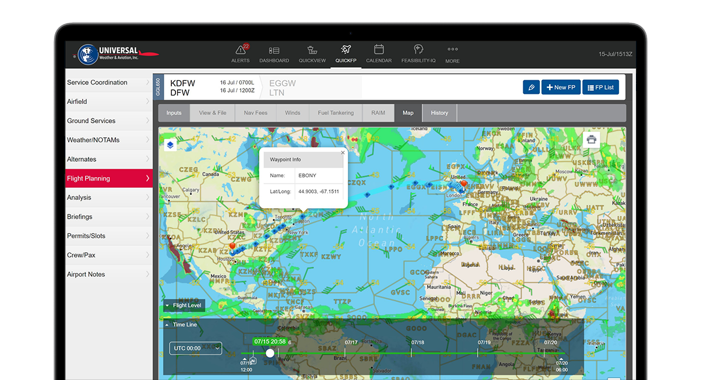Click the KDFW departure airport text

point(182,83)
